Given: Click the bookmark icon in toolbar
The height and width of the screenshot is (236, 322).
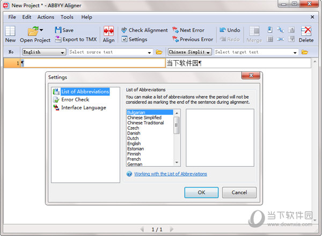Looking at the screenshot, I should pyautogui.click(x=270, y=29).
